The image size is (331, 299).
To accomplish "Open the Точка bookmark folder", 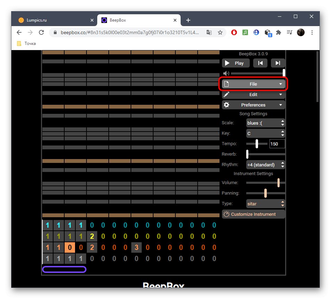I will pyautogui.click(x=26, y=44).
